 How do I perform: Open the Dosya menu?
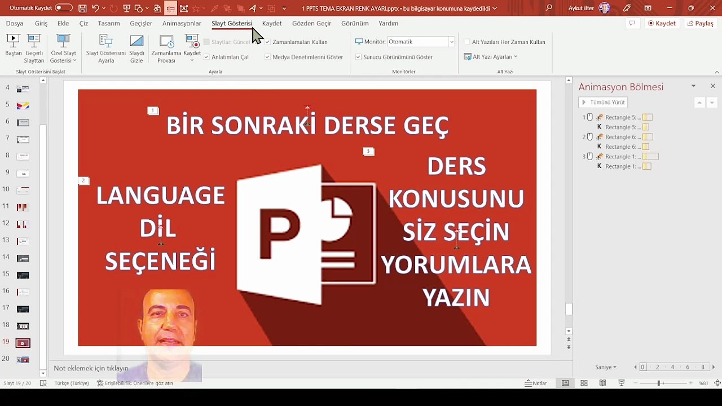15,23
